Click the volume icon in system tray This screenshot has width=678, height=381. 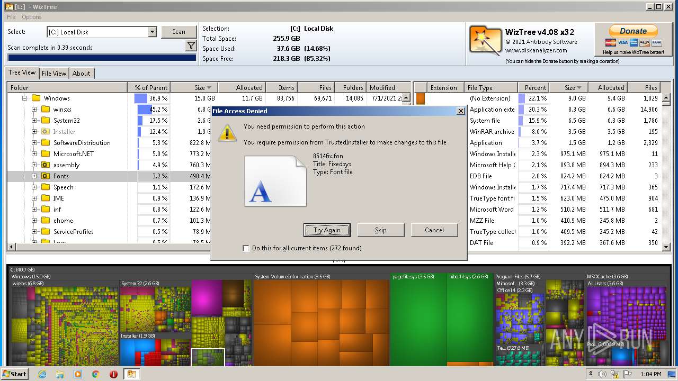pyautogui.click(x=602, y=374)
